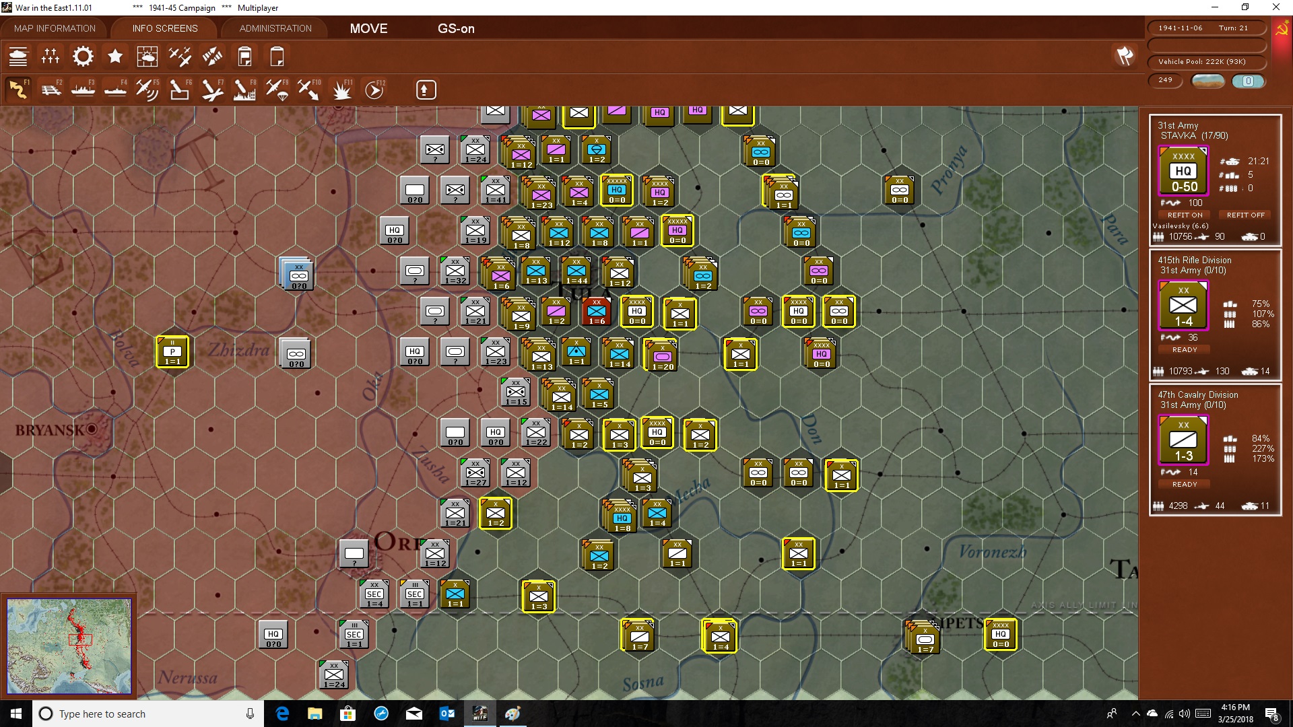Open the blank logistics report page icon
This screenshot has height=727, width=1293.
tap(277, 57)
